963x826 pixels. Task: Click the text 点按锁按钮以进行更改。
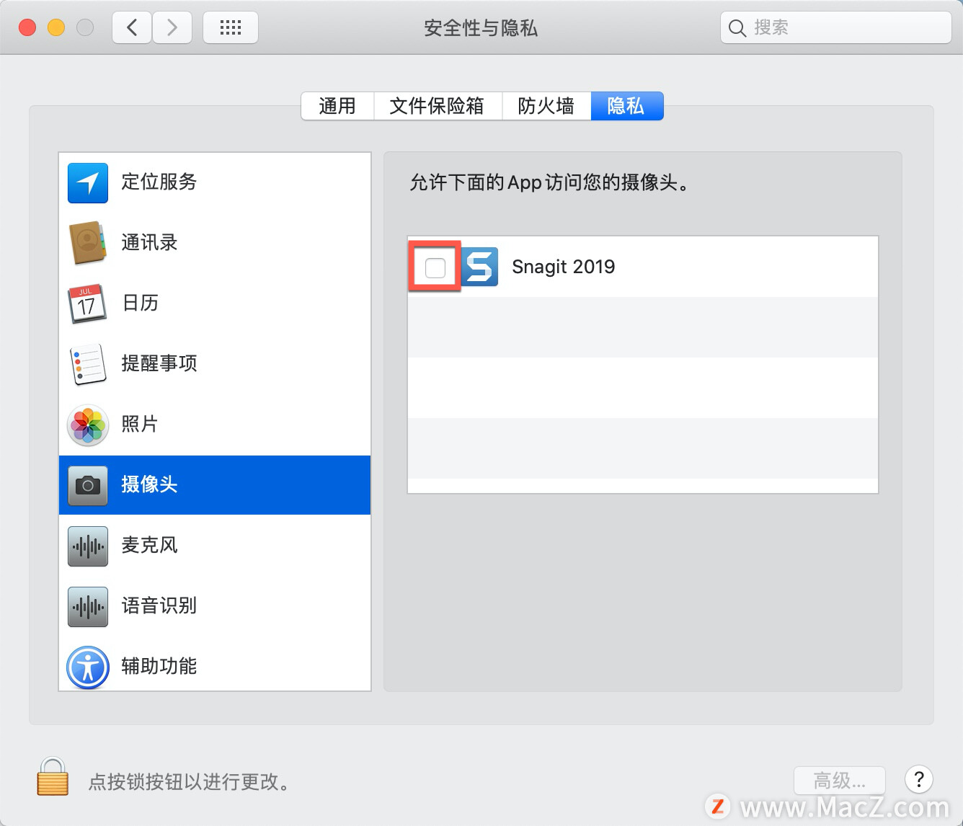point(190,781)
